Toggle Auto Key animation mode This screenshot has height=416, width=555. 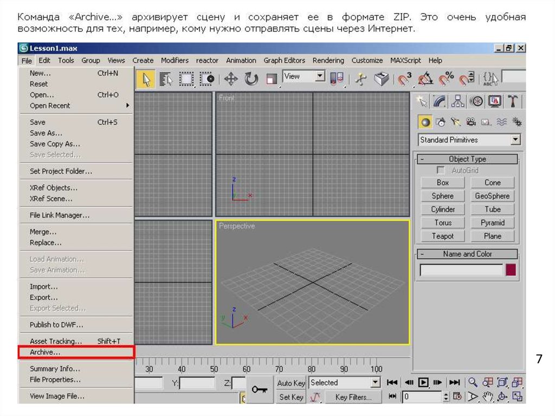pos(291,383)
